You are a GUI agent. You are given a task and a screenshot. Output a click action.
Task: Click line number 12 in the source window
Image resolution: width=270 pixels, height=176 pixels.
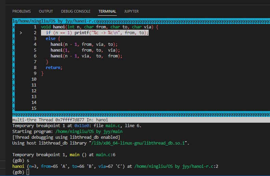[x=34, y=91]
